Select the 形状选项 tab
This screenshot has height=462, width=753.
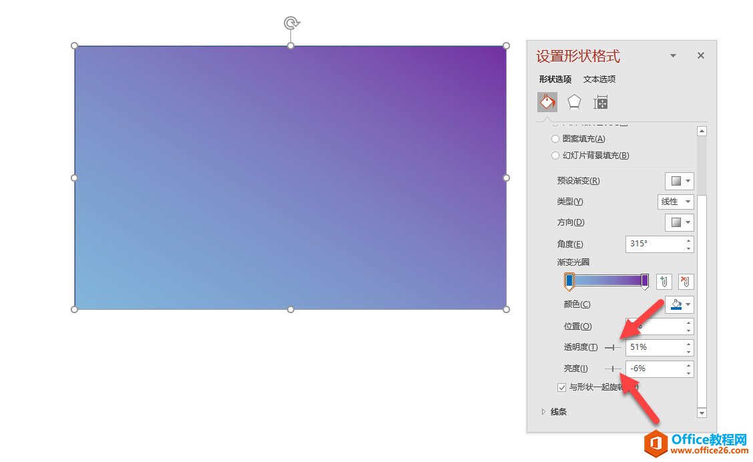pyautogui.click(x=555, y=79)
